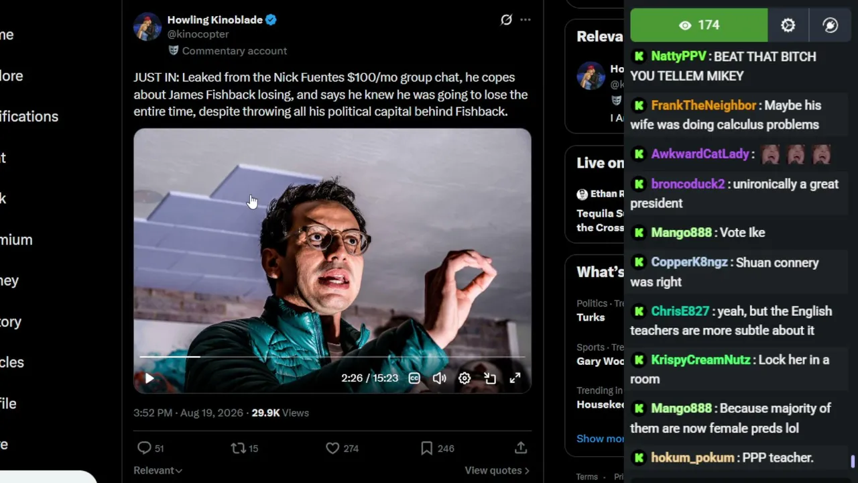Click the 174 viewers count button

[699, 25]
